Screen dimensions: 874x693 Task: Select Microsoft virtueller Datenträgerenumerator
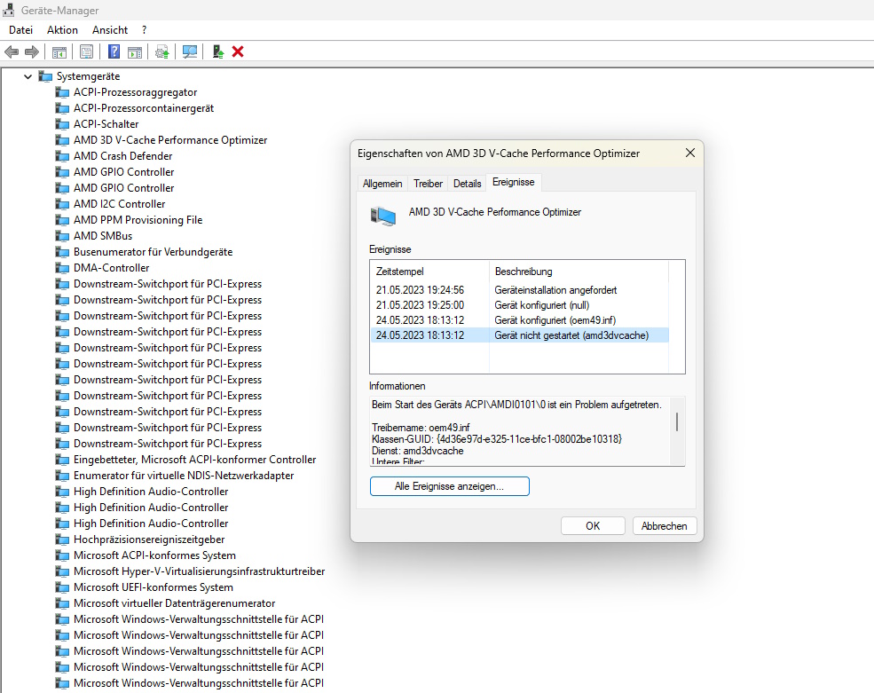coord(175,603)
